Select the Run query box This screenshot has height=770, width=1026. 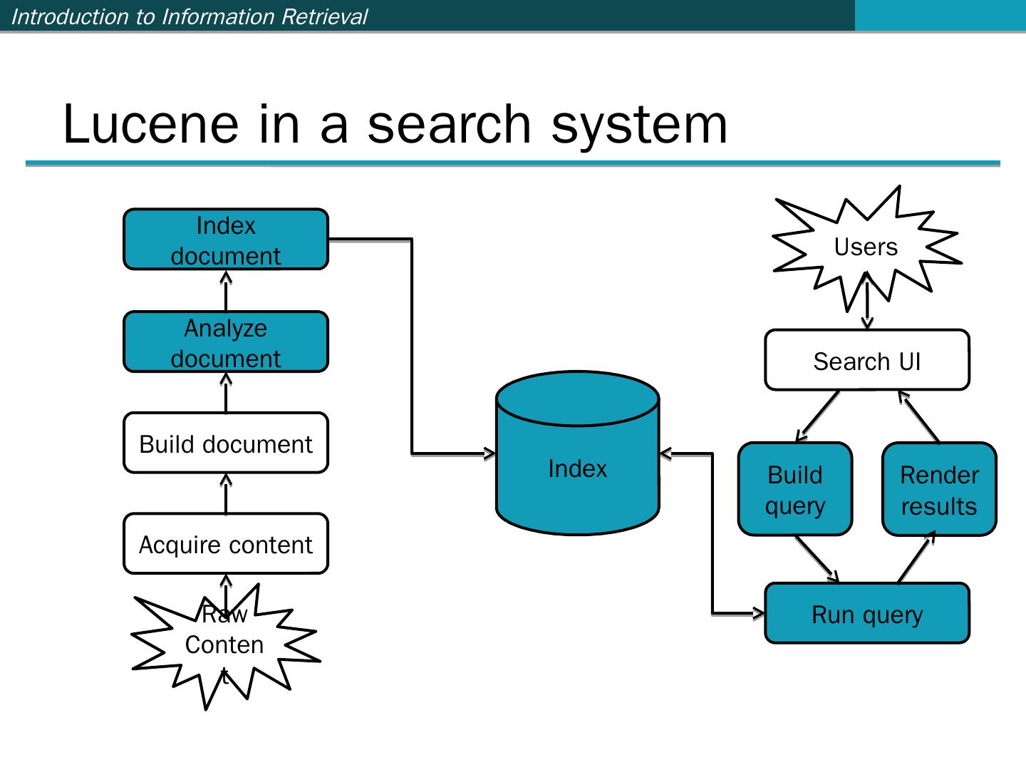coord(867,614)
